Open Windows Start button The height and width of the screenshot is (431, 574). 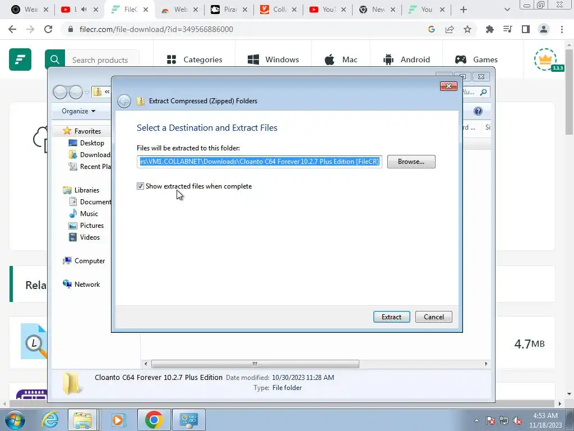click(15, 420)
